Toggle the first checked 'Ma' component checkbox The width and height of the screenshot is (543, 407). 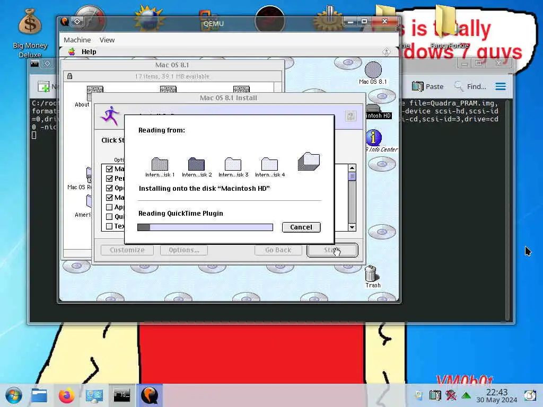tap(109, 169)
